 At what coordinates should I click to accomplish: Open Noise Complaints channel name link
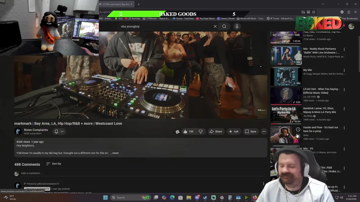click(36, 130)
